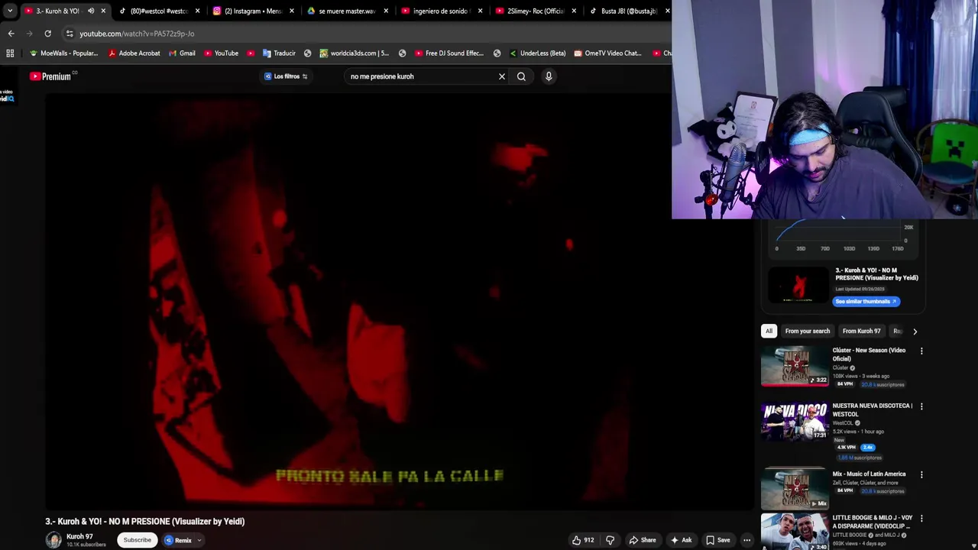The image size is (978, 550).
Task: Open NUESTRA NUEVA DISCOTECA thumbnail
Action: (795, 422)
